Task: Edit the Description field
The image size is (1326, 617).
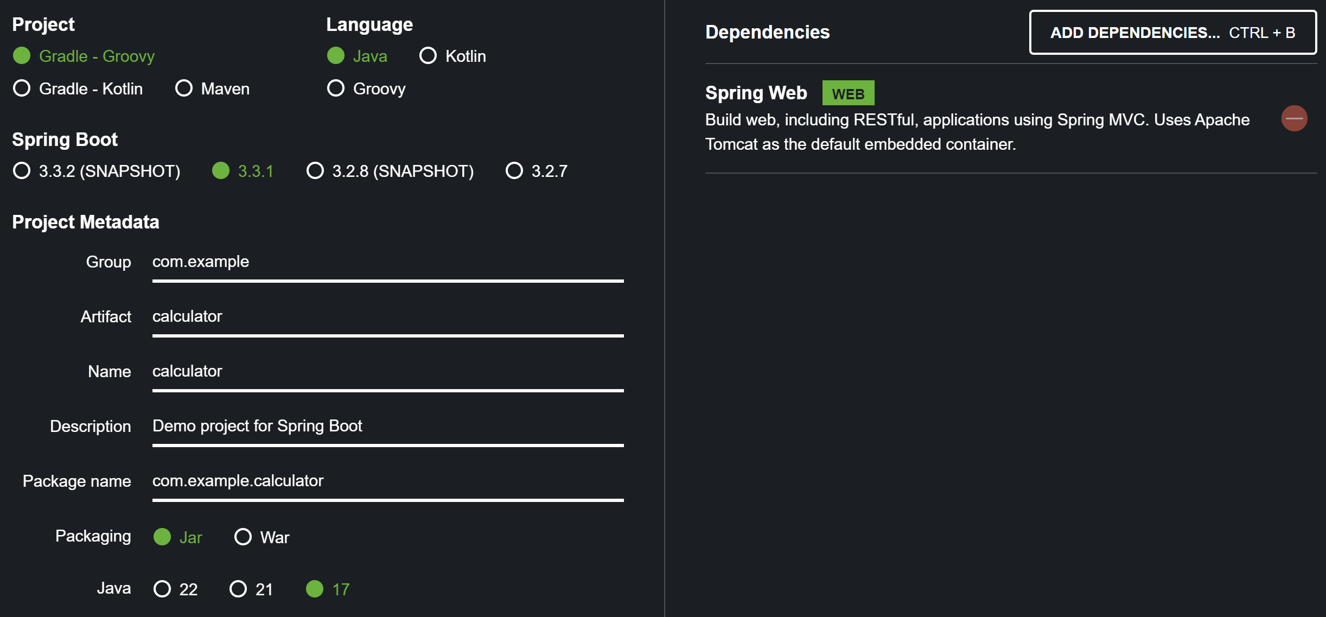Action: click(x=387, y=427)
